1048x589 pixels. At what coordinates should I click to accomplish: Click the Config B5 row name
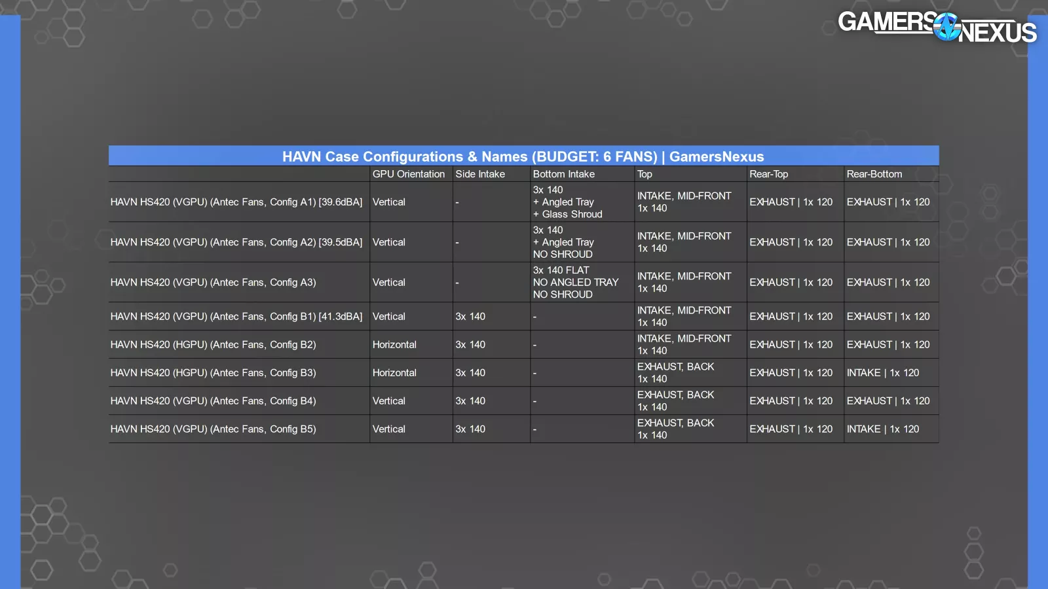pyautogui.click(x=213, y=429)
